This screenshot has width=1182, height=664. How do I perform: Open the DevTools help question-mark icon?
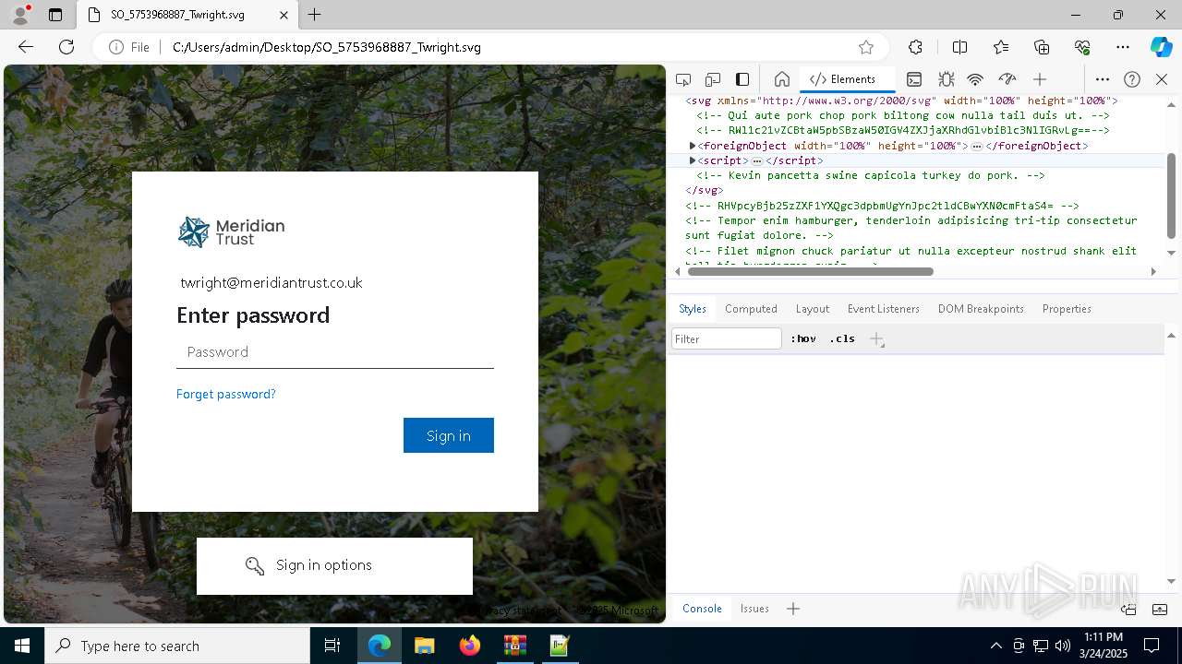tap(1132, 79)
